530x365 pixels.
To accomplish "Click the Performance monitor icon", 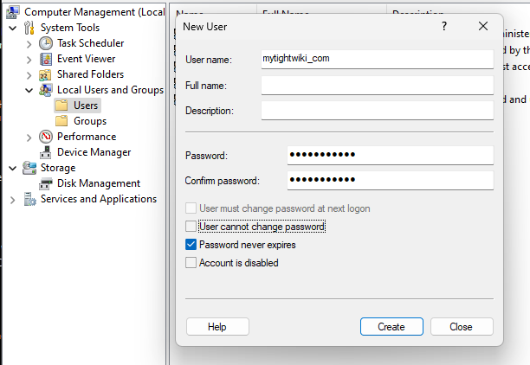I will pyautogui.click(x=46, y=137).
